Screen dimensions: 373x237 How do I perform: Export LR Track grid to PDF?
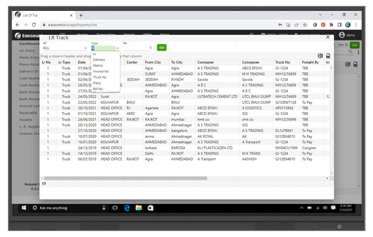328,56
